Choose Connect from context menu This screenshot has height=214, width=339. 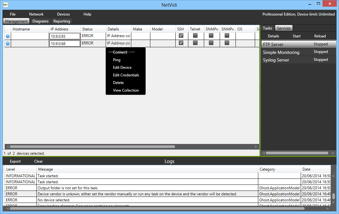[120, 52]
